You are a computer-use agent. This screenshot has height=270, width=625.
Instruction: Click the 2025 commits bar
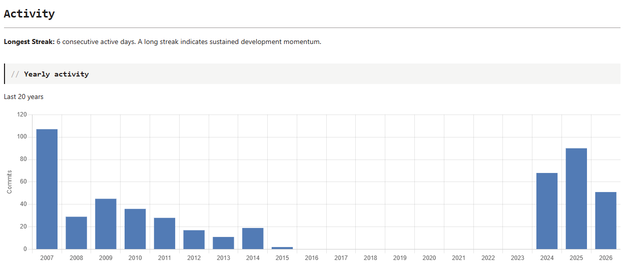[x=576, y=198]
